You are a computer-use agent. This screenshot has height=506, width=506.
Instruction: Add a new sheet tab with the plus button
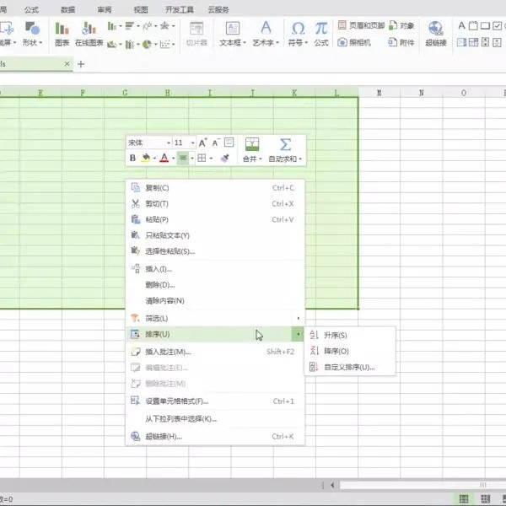pos(81,64)
